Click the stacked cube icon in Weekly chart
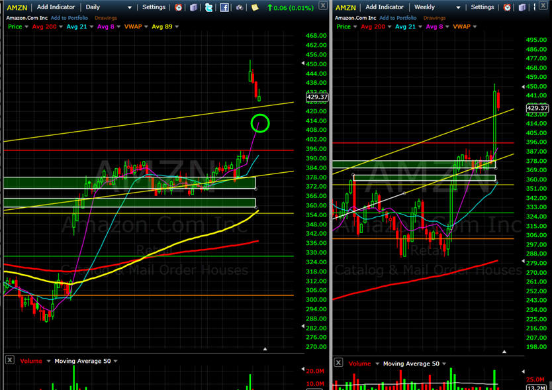The image size is (552, 390). [x=522, y=7]
